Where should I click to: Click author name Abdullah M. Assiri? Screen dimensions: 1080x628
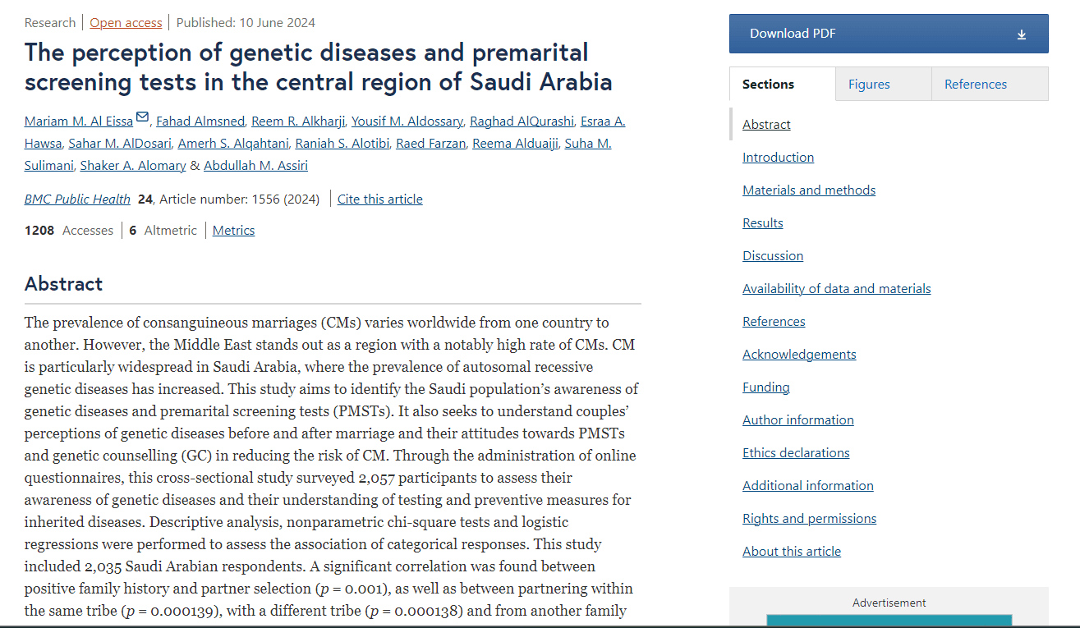point(255,166)
